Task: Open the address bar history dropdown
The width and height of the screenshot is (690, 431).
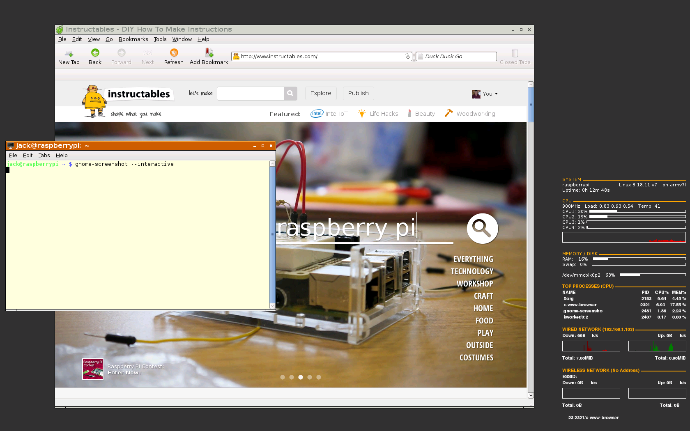Action: (407, 56)
